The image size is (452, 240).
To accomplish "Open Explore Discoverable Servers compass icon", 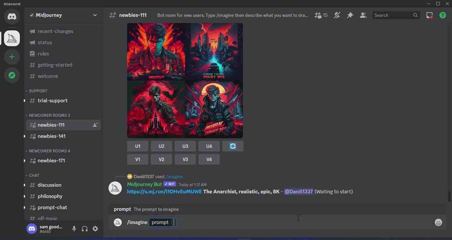I will [12, 75].
